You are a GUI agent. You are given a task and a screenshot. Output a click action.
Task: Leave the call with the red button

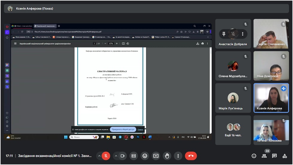[x=191, y=156]
